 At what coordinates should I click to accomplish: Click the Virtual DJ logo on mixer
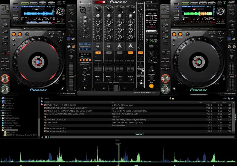(100, 2)
